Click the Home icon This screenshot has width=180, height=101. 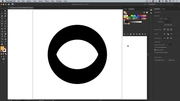point(9,4)
